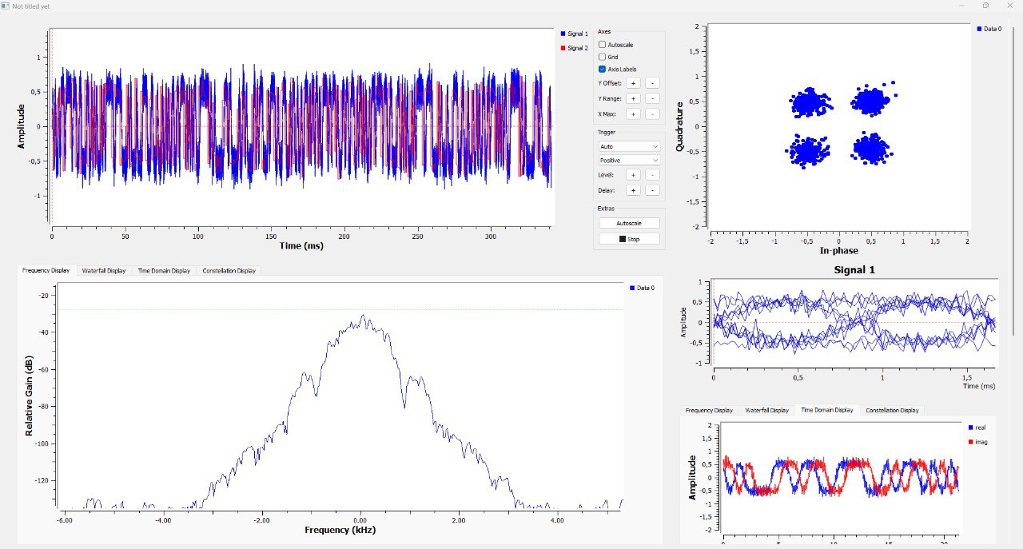1023x549 pixels.
Task: Click the Data 0 legend in constellation plot
Action: (989, 29)
